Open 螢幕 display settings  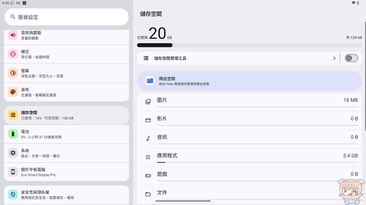coord(66,73)
